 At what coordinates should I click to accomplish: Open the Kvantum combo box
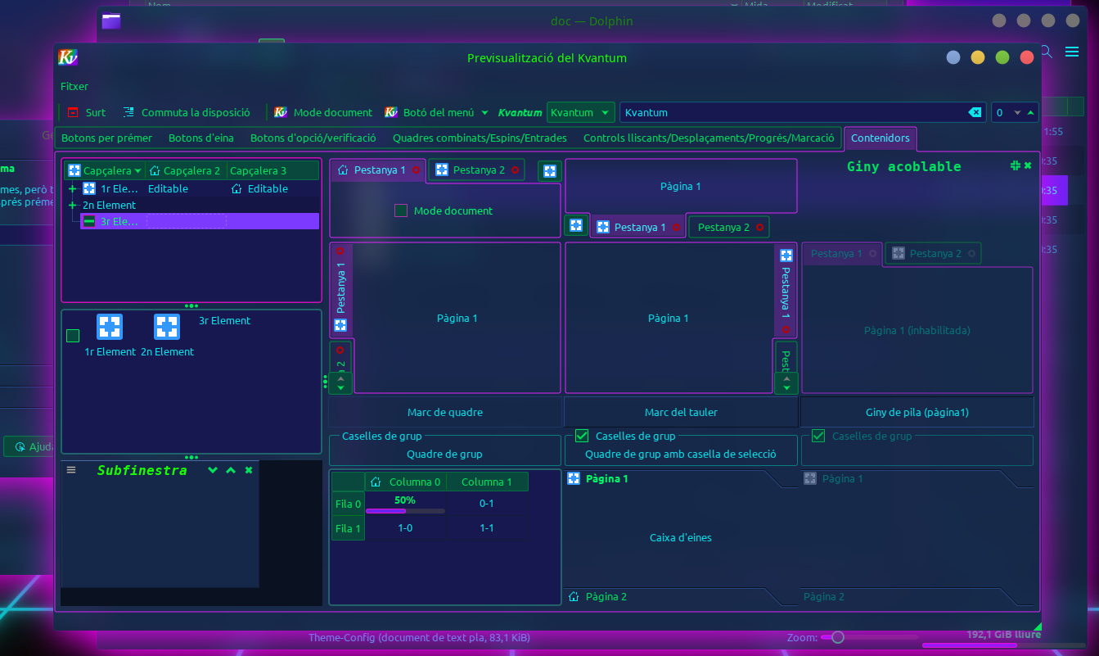581,112
